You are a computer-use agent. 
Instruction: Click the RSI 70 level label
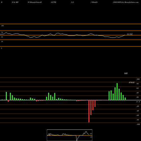tap(2, 32)
